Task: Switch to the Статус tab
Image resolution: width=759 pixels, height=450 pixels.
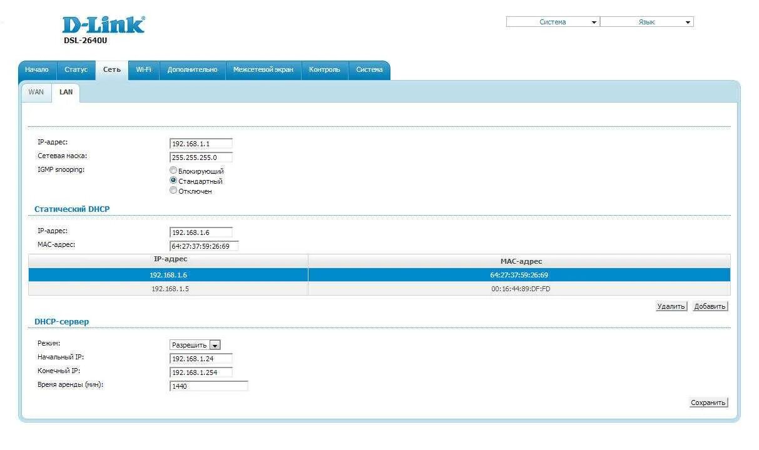Action: (76, 70)
